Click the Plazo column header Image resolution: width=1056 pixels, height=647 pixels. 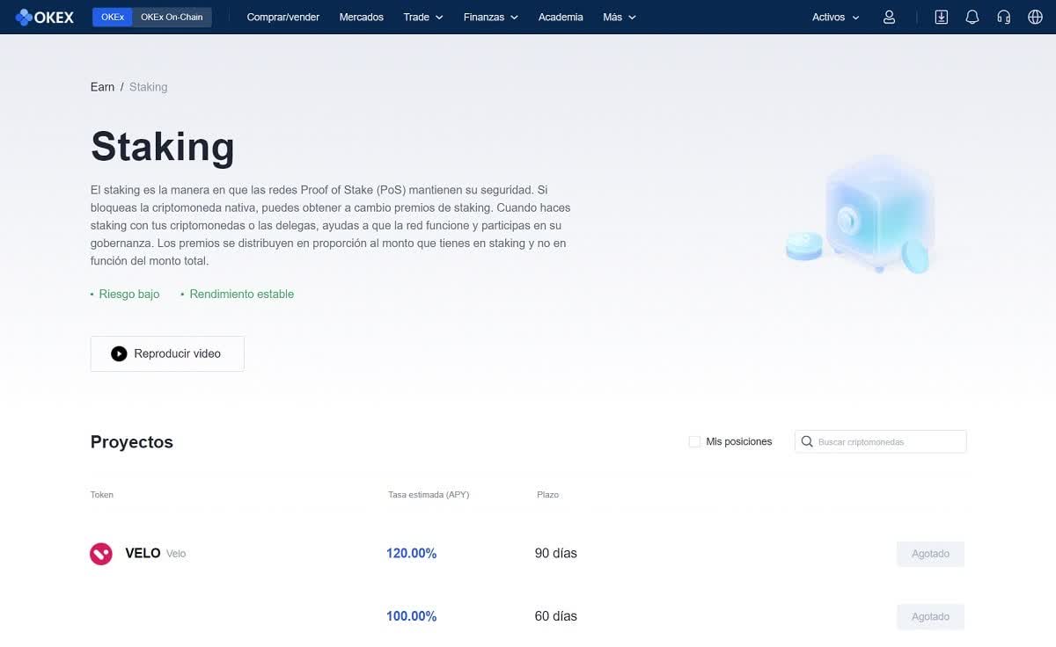[547, 495]
